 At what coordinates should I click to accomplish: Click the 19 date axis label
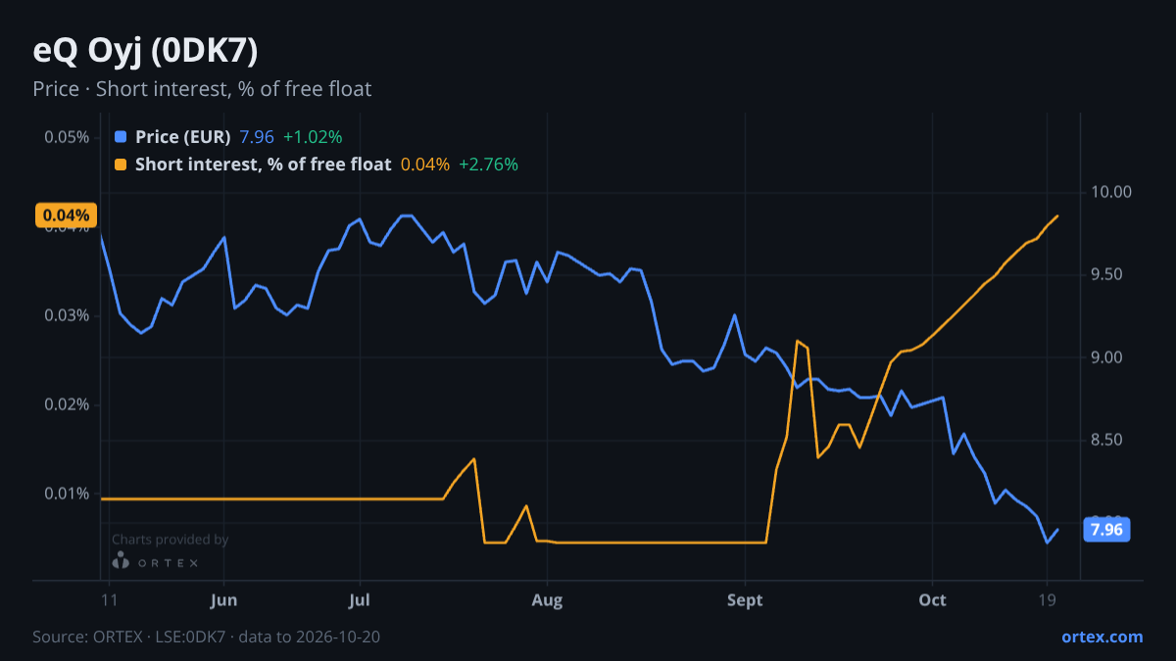[1047, 600]
